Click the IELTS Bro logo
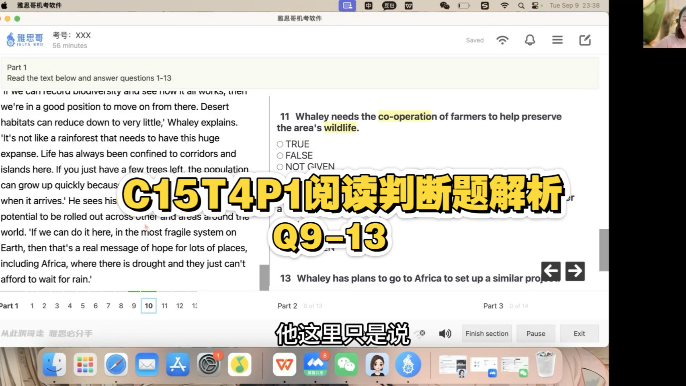This screenshot has width=686, height=386. point(25,40)
